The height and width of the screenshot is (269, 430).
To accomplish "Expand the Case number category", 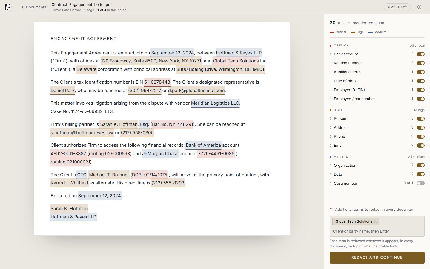I will (x=331, y=183).
